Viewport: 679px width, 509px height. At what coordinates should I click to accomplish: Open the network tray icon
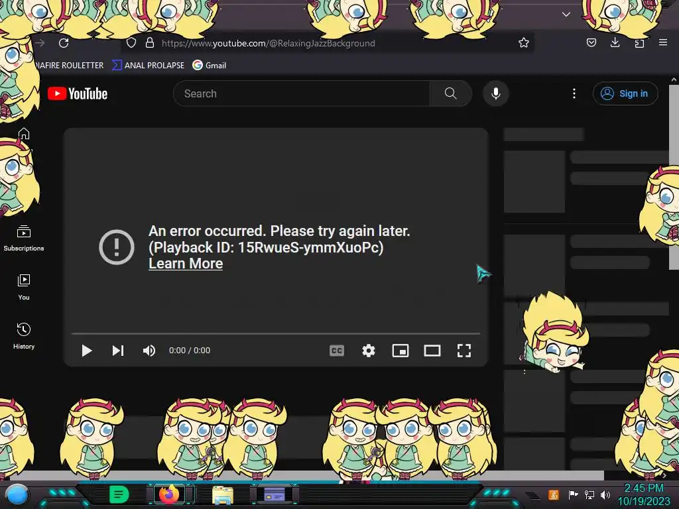[589, 494]
